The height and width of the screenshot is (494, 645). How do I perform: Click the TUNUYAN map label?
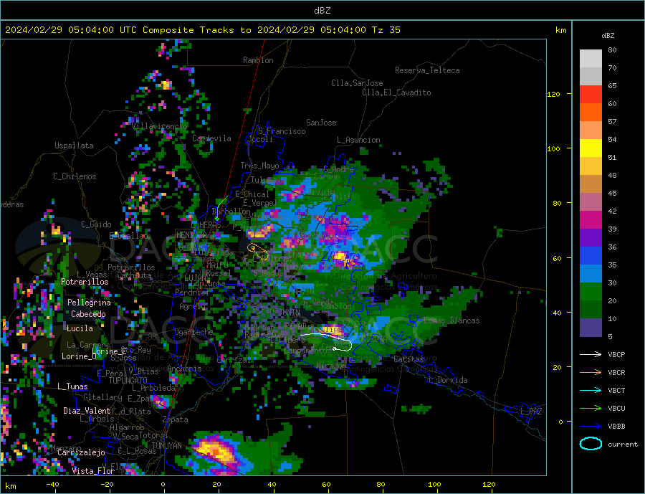[x=166, y=446]
